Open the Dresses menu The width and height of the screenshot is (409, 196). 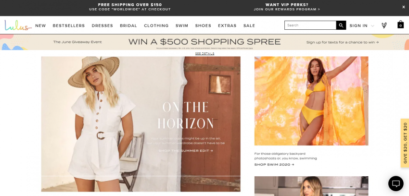[x=102, y=25]
